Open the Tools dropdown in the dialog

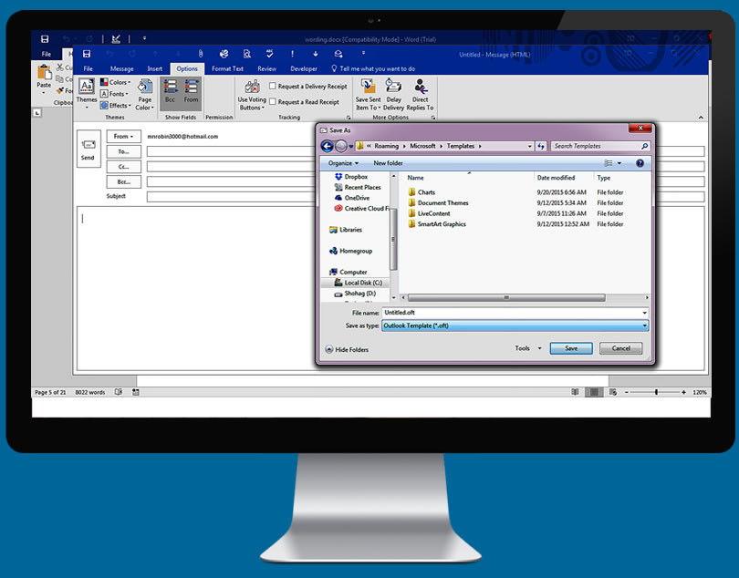(527, 348)
